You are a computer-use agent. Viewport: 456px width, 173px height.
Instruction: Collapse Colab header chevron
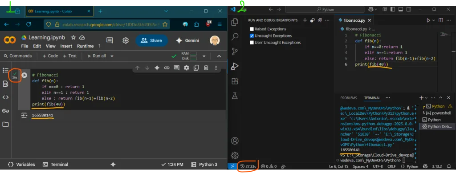[x=219, y=56]
